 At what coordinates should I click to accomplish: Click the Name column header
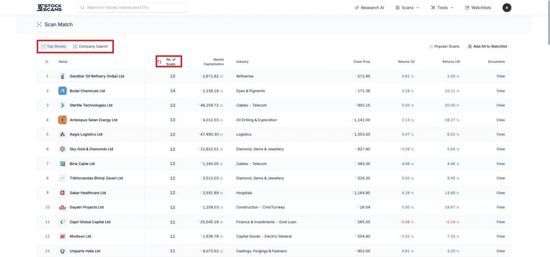[63, 62]
